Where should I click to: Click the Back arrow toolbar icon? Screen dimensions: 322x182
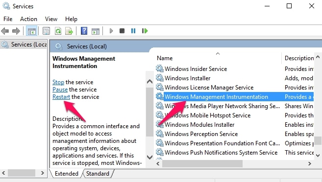(x=5, y=31)
